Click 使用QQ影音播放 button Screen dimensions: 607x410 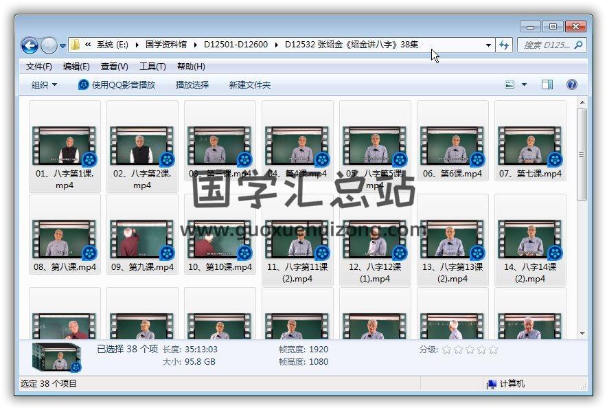click(117, 84)
